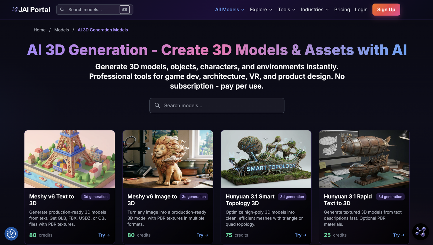433x245 pixels.
Task: Click Try on Hunyuan 3.1 Smart Topology 3D
Action: [301, 235]
